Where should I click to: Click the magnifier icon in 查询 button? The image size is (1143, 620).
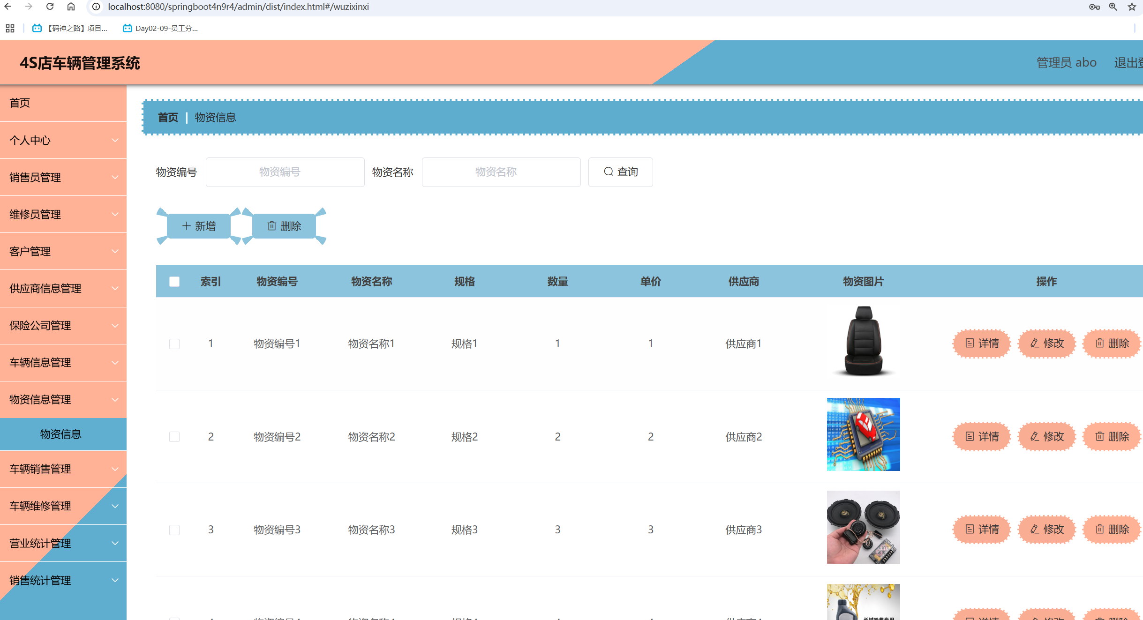tap(609, 172)
